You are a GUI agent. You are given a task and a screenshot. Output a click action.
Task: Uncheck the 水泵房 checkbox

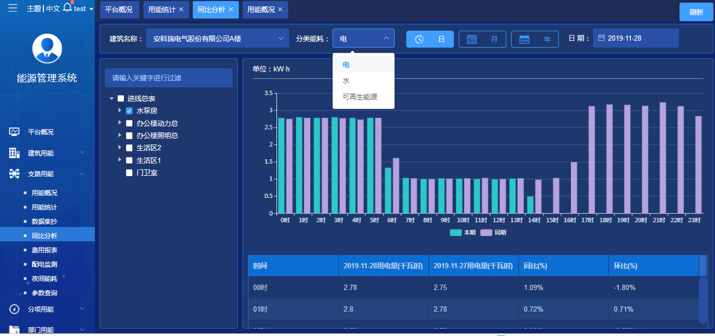tap(129, 111)
